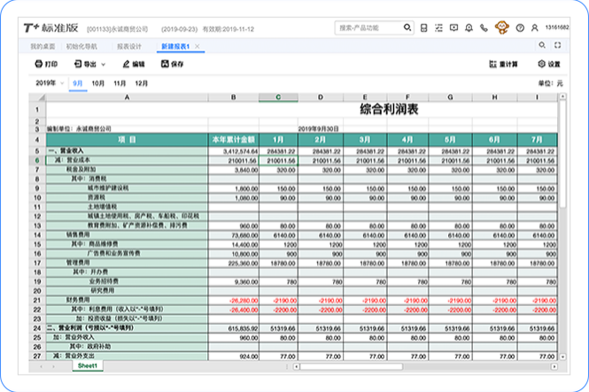The height and width of the screenshot is (392, 589).
Task: Open the help question mark icon
Action: [520, 27]
